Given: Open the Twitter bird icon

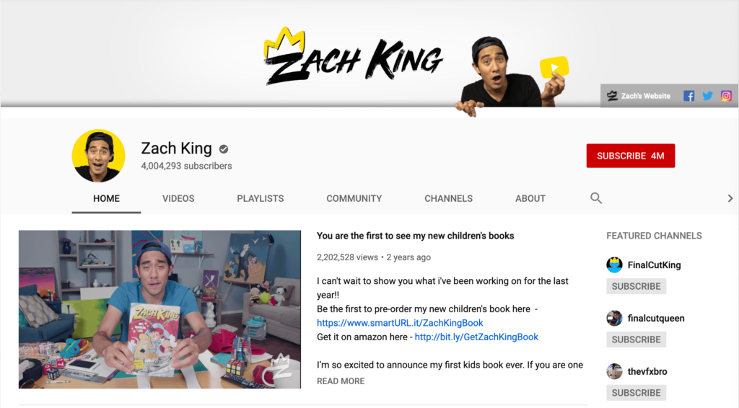Looking at the screenshot, I should coord(707,96).
